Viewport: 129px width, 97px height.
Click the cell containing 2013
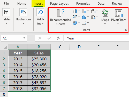point(18,59)
